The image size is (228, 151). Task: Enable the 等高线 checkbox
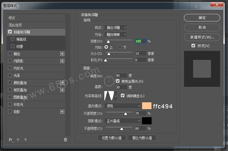click(13, 39)
